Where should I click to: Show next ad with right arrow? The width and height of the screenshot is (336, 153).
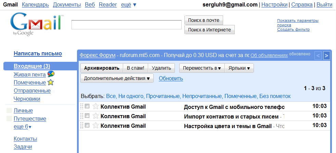(326, 56)
